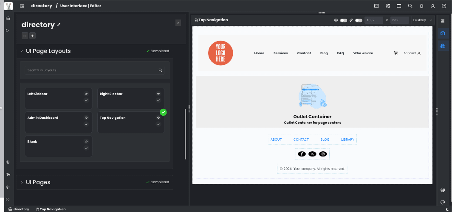Collapse the left panel with the chevron button
The image size is (452, 212).
click(178, 23)
